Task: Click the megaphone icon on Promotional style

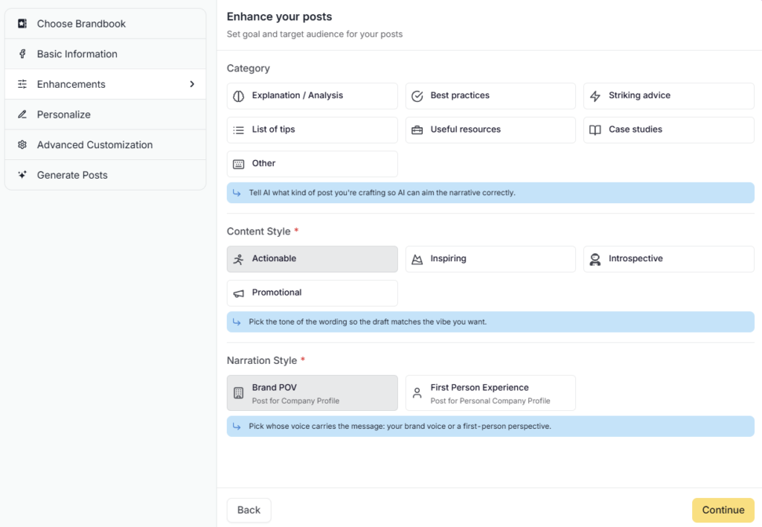Action: (x=240, y=293)
